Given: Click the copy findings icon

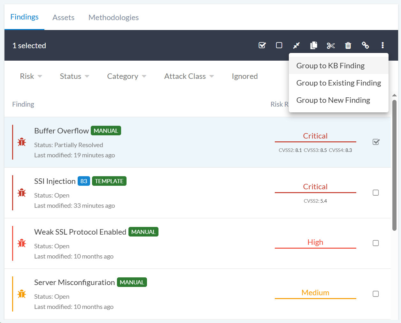Looking at the screenshot, I should tap(313, 45).
